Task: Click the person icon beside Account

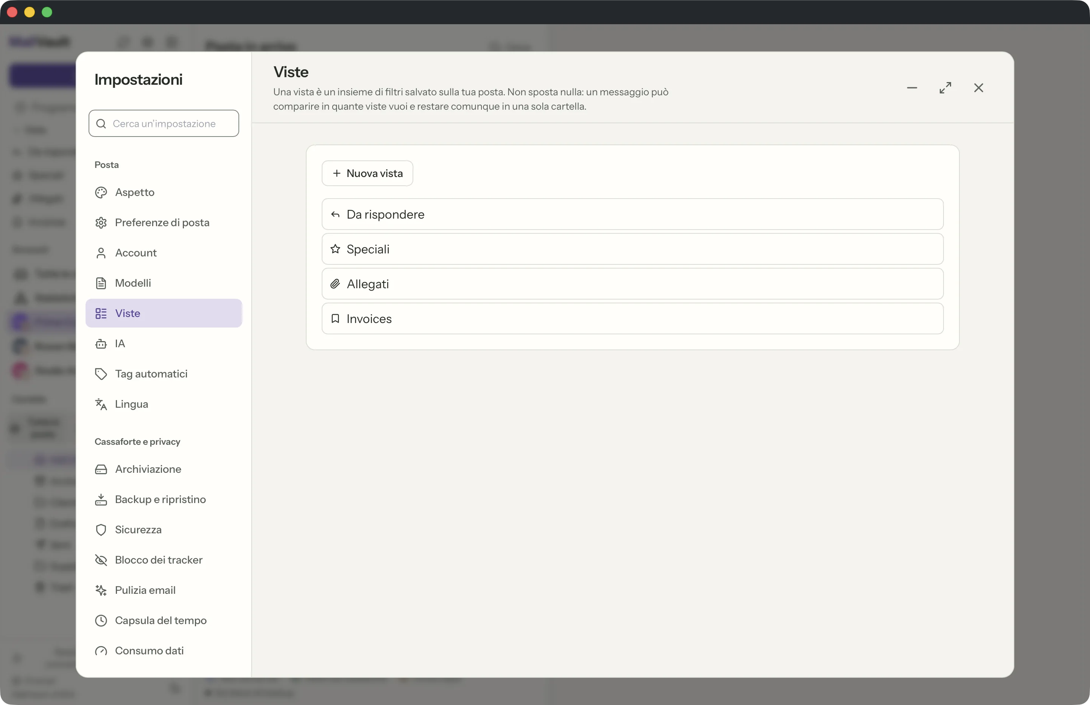Action: (x=101, y=253)
